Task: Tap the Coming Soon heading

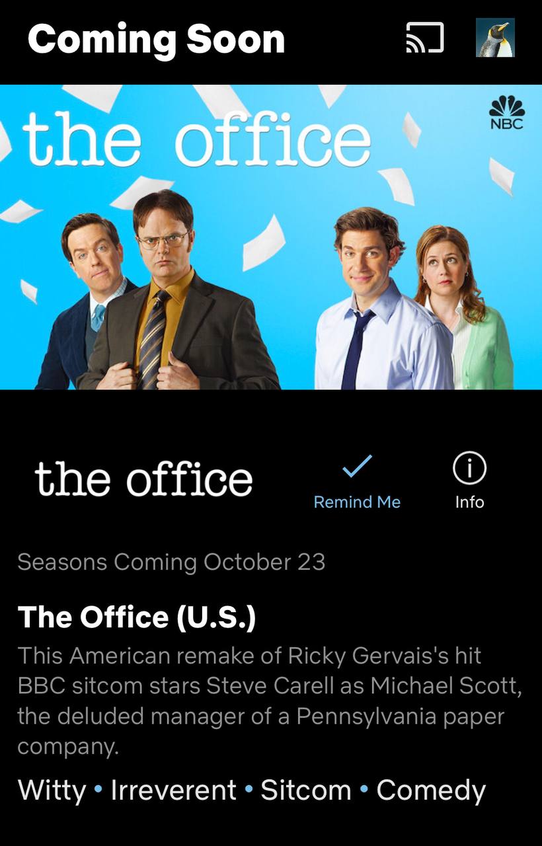Action: [156, 39]
